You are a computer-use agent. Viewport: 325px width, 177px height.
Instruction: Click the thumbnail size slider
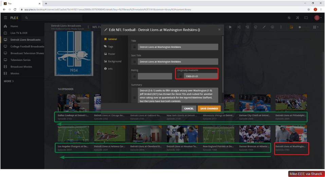click(x=304, y=27)
